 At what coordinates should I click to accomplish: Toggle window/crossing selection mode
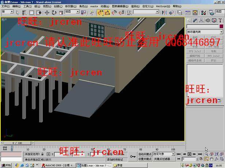39,13
